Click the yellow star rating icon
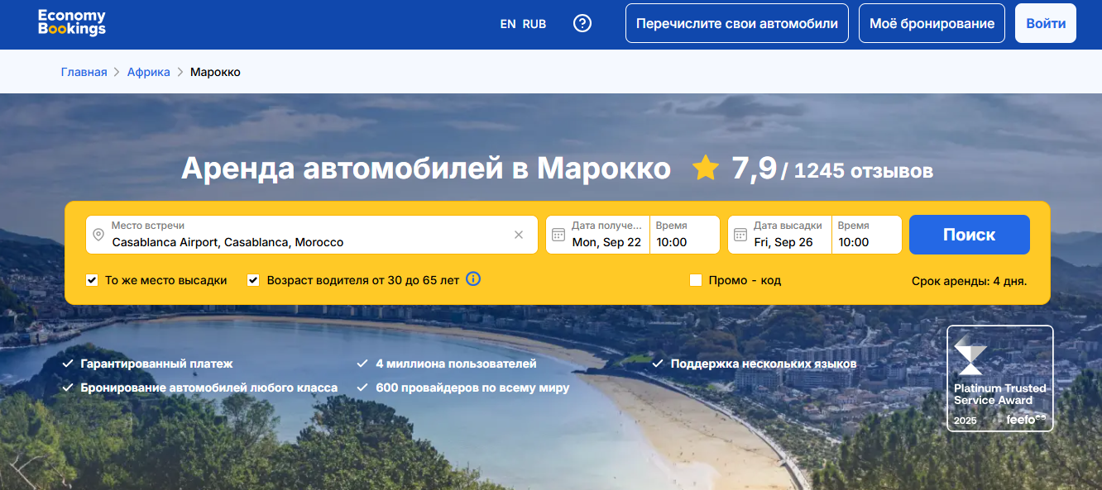This screenshot has width=1102, height=490. pyautogui.click(x=706, y=169)
